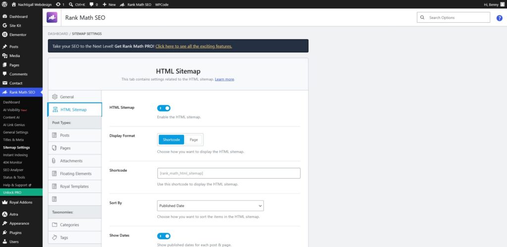This screenshot has height=247, width=507.
Task: Open the Ctrl+K search command
Action: pyautogui.click(x=77, y=4)
